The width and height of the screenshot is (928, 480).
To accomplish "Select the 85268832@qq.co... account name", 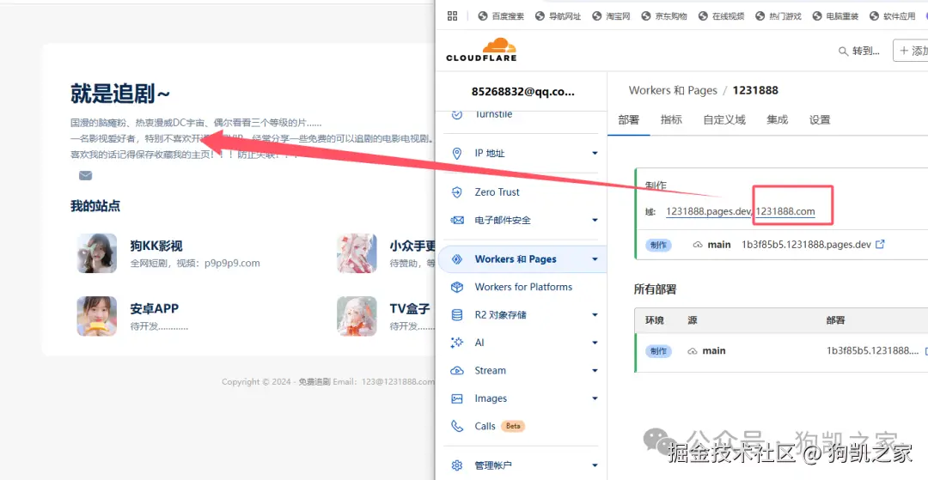I will pyautogui.click(x=523, y=92).
